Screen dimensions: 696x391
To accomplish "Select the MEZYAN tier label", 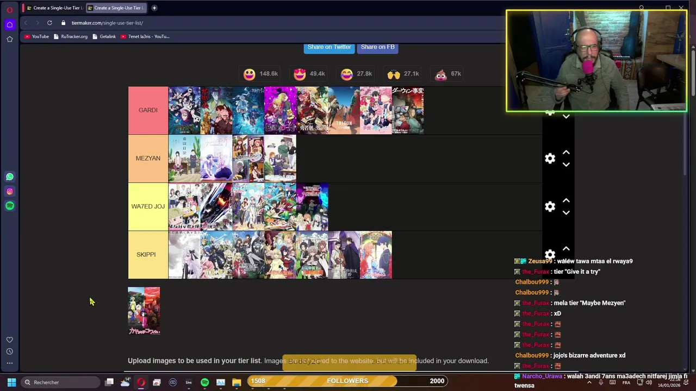I will click(x=148, y=159).
